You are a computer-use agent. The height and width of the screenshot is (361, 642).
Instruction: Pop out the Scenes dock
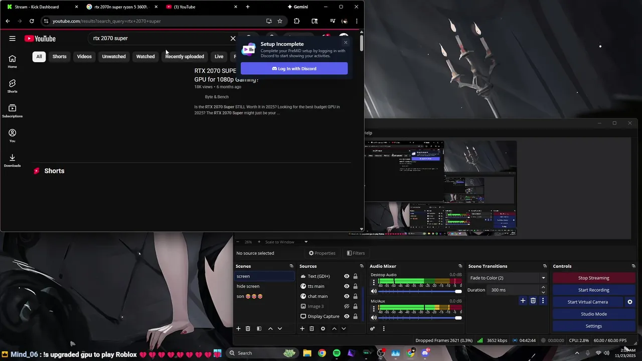tap(291, 266)
